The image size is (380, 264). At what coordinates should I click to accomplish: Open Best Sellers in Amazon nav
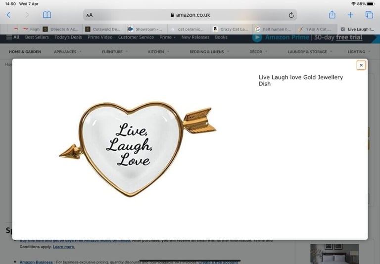click(37, 37)
